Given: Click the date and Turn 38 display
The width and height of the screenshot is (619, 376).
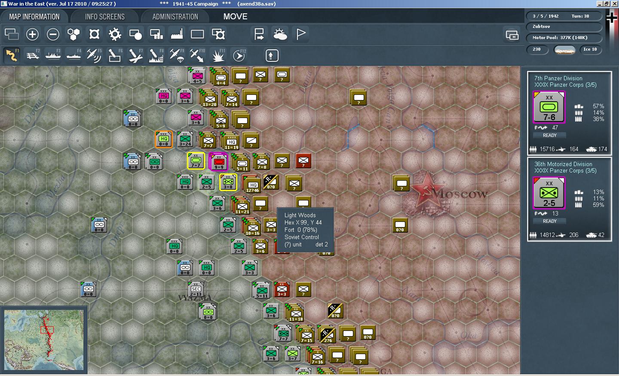Looking at the screenshot, I should (x=564, y=16).
